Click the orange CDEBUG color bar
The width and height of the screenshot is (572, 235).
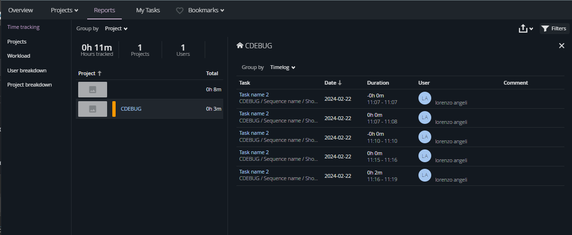pos(114,109)
